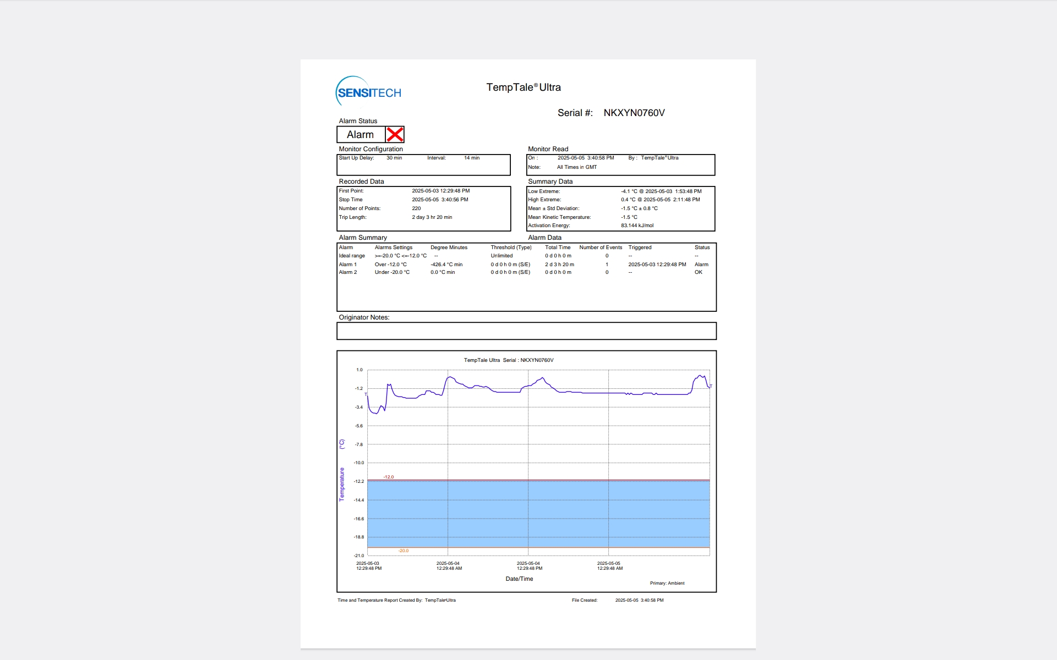
Task: Click triggered time '2025-05-03 12:29:48 PM' in Alarm 1
Action: (x=657, y=265)
